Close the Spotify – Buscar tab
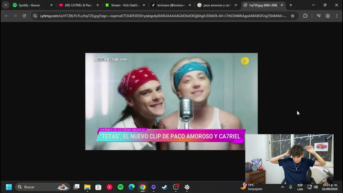The image size is (343, 193). coord(51,5)
